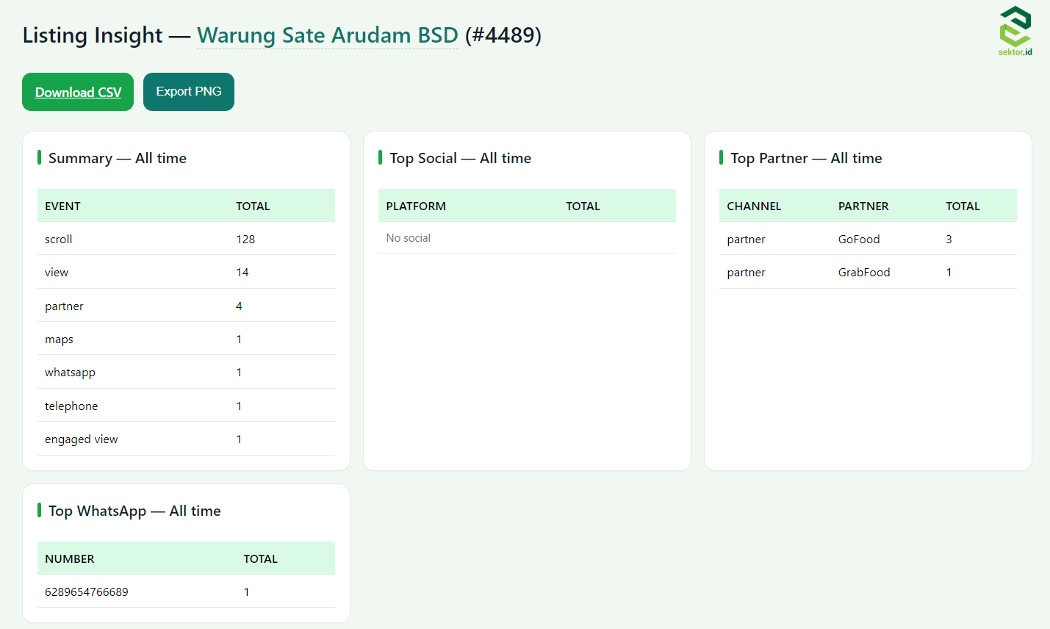Screen dimensions: 1050x629
Task: Click the No social placeholder text
Action: click(x=408, y=237)
